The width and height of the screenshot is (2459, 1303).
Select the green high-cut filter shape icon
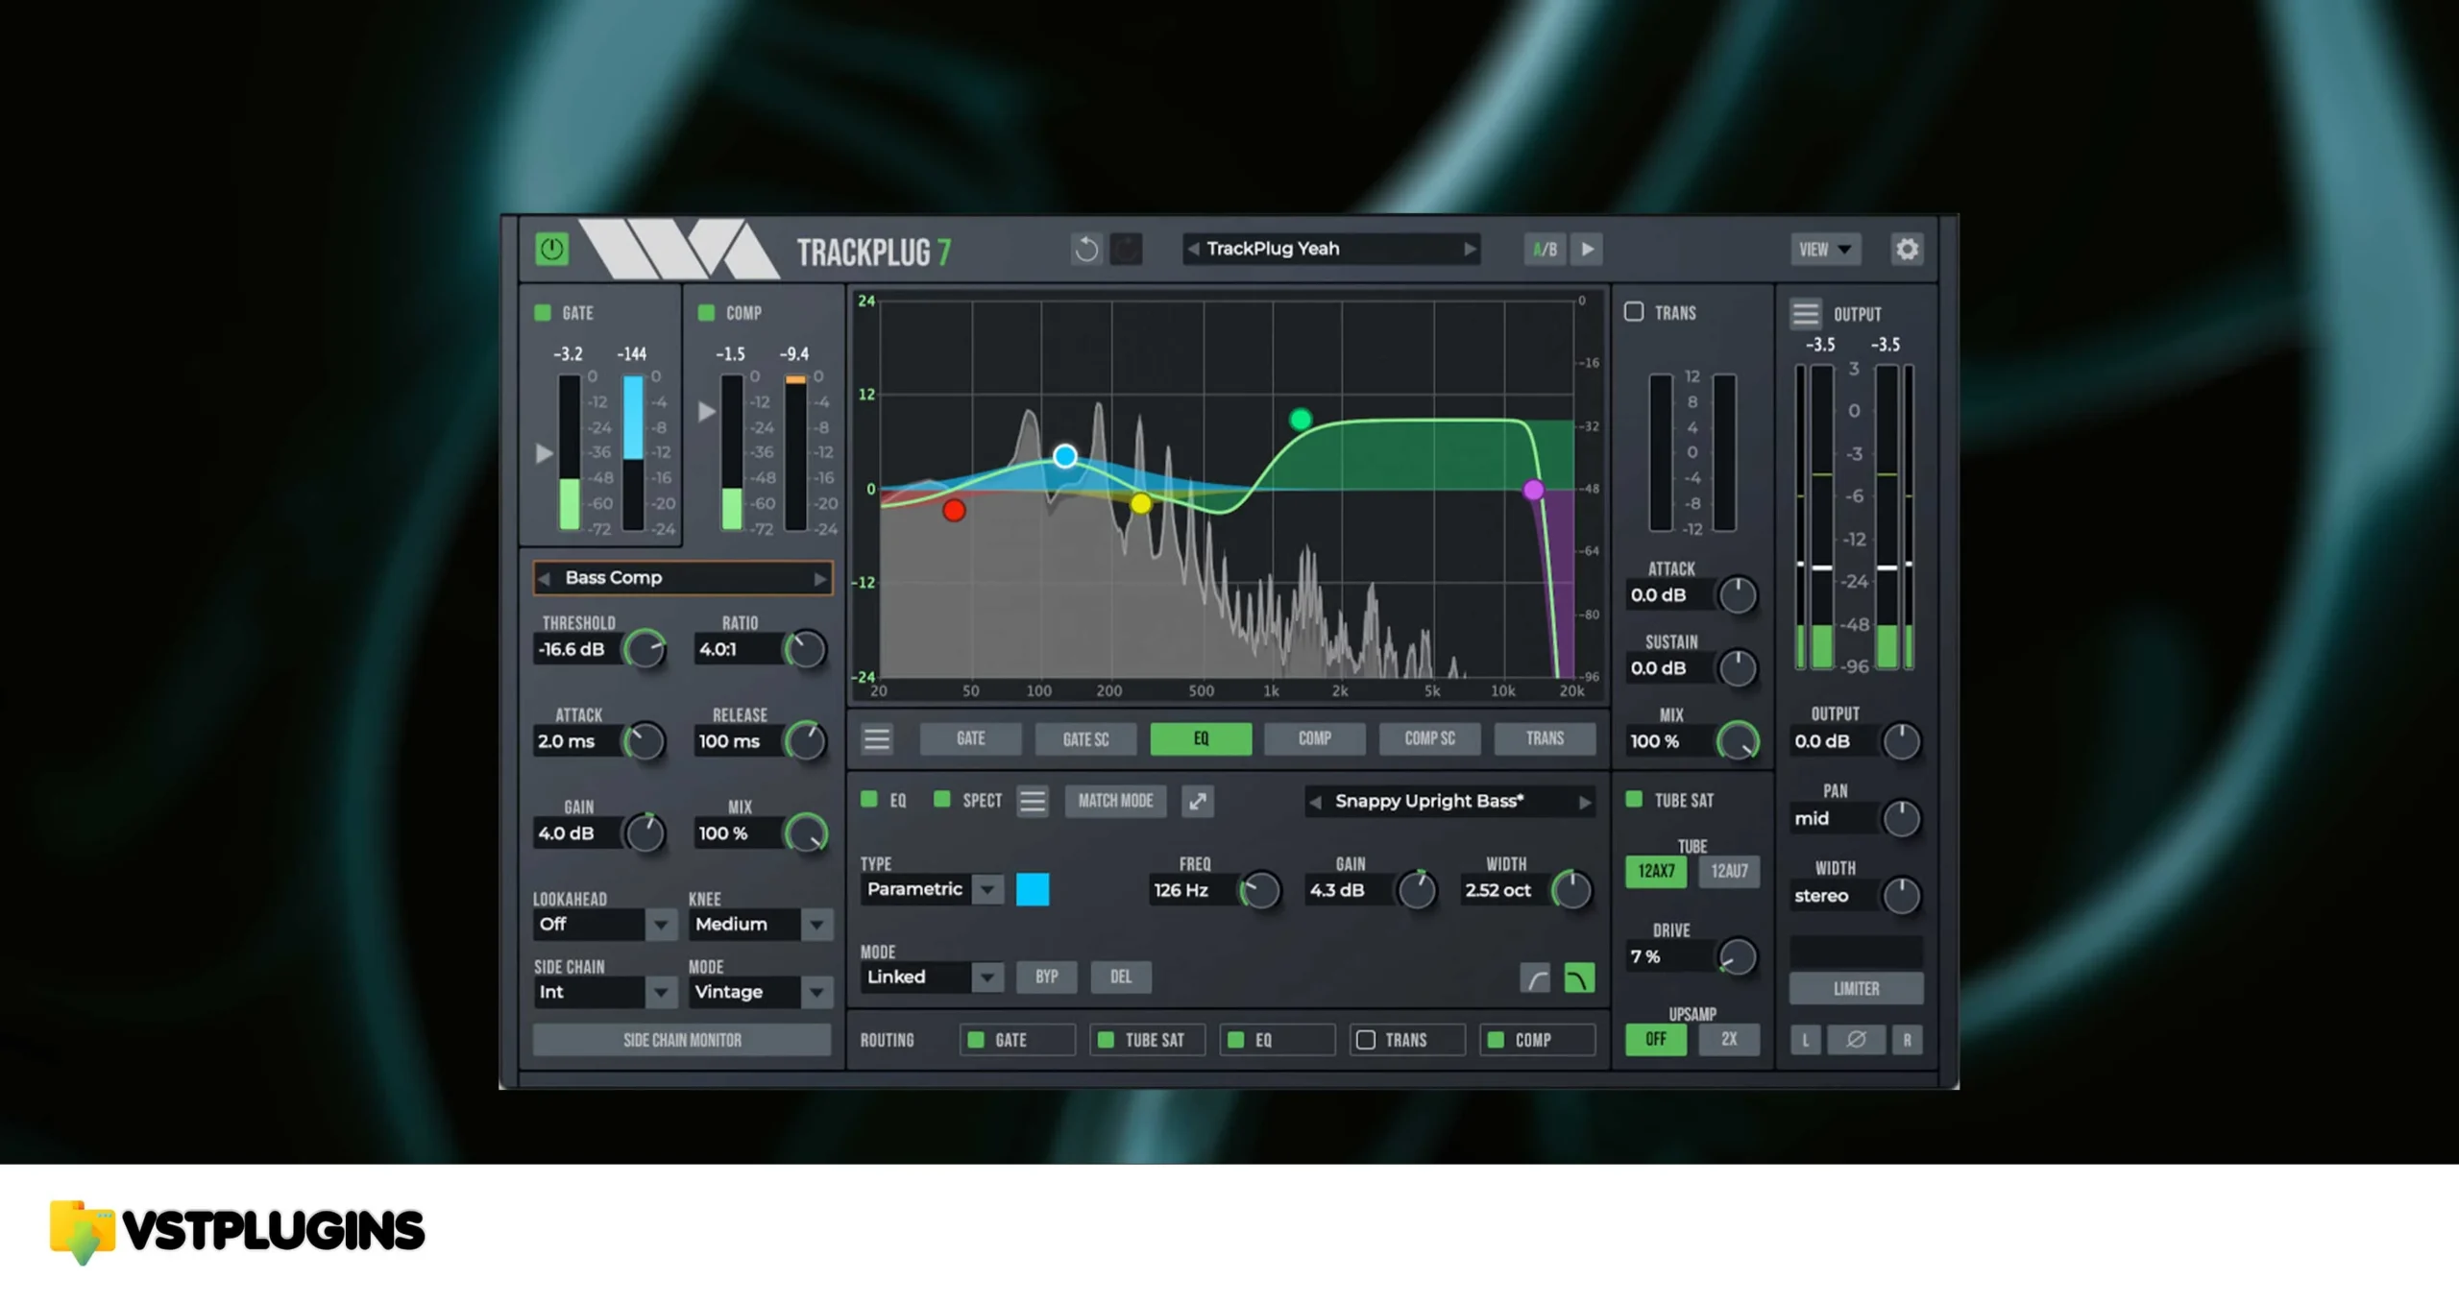pos(1579,978)
